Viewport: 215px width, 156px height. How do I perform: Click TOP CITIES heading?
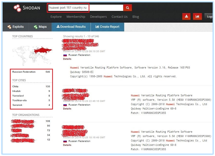pos(19,80)
